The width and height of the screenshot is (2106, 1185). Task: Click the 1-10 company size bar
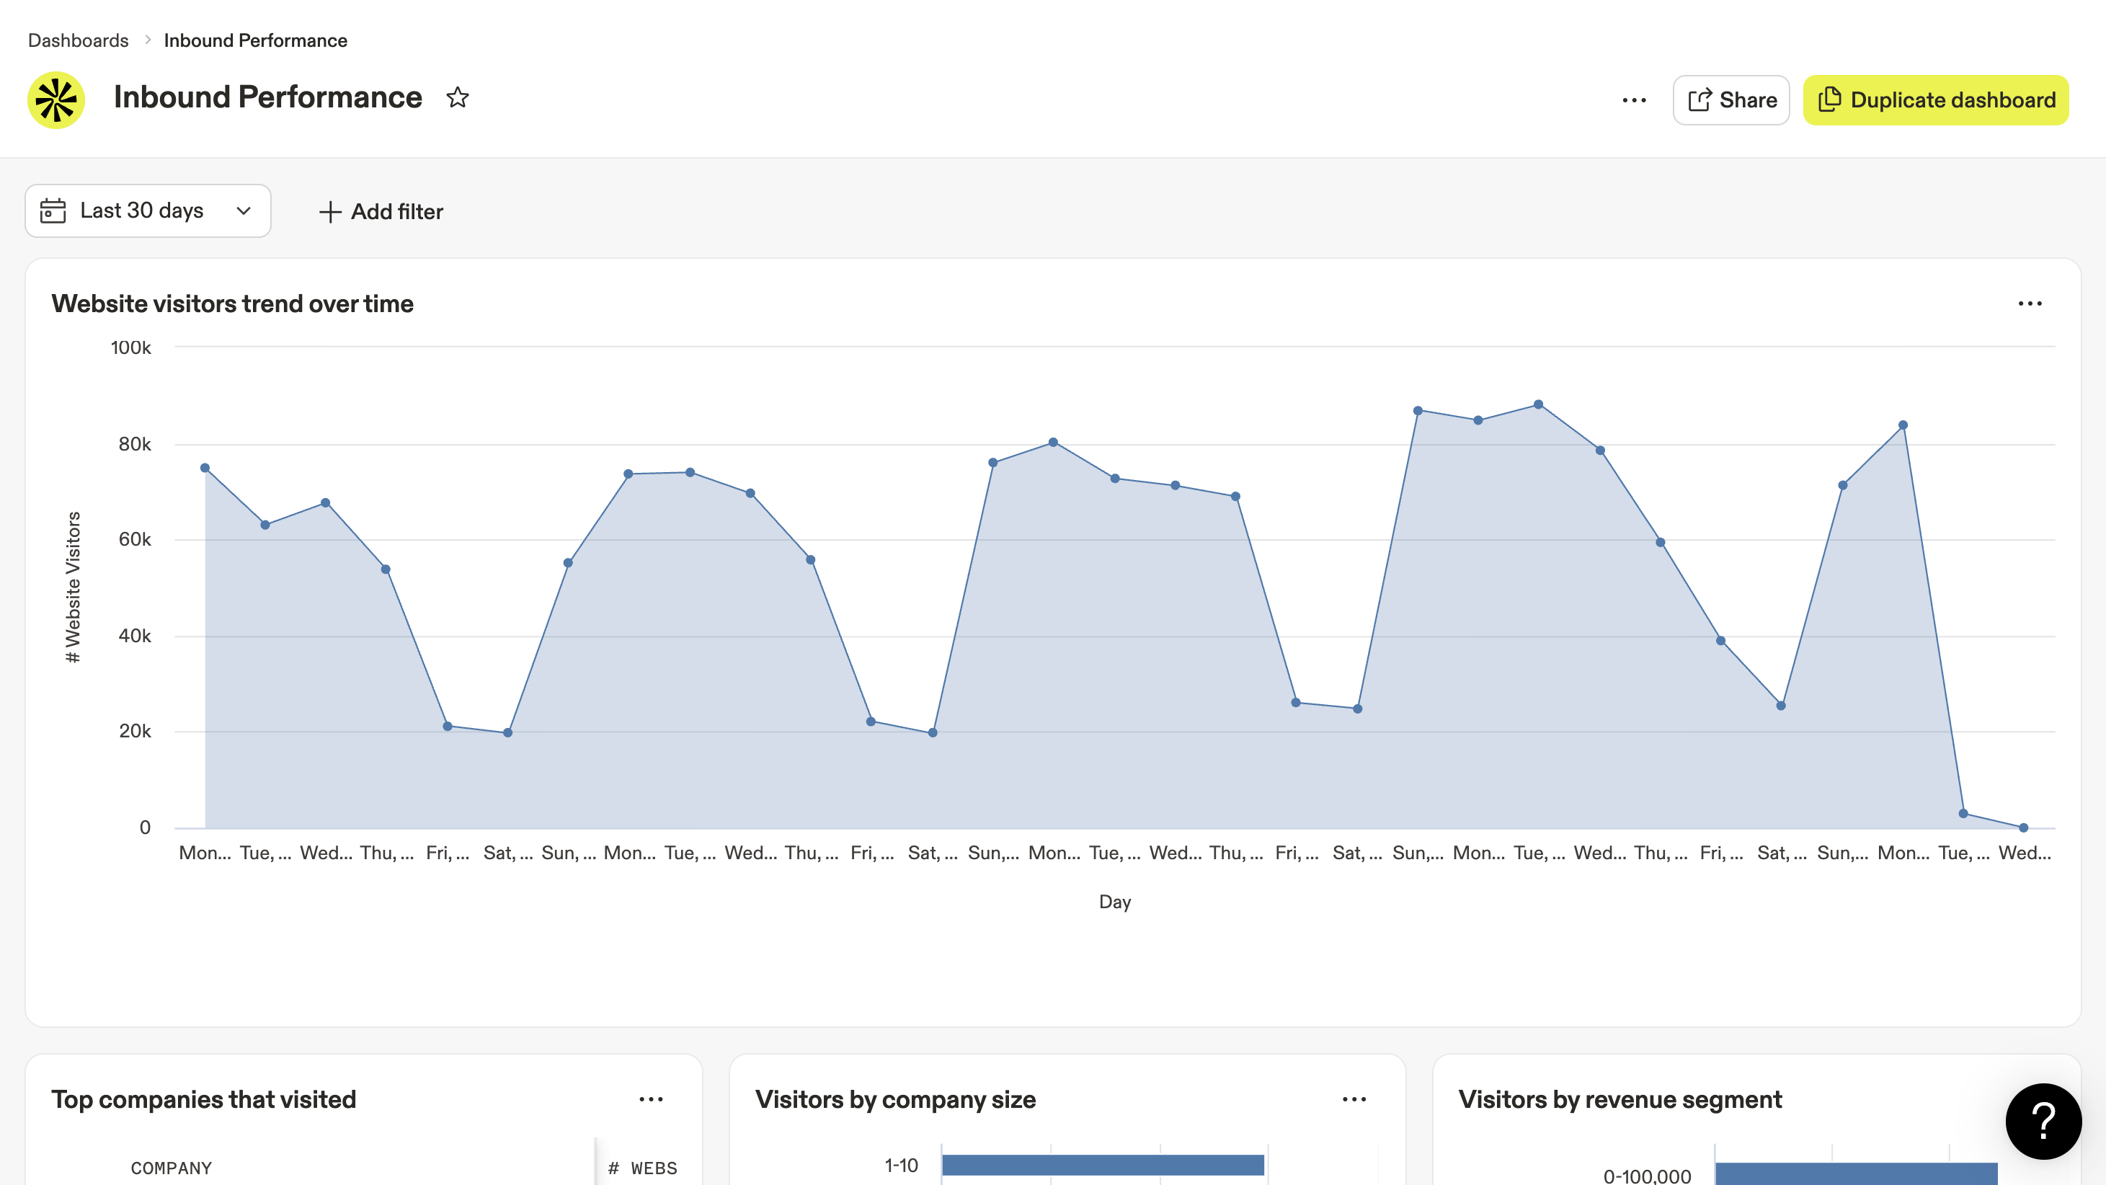point(1102,1164)
